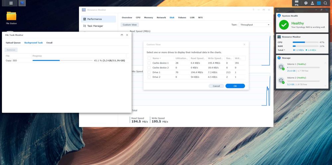Click the System Health info icon

[x=279, y=16]
